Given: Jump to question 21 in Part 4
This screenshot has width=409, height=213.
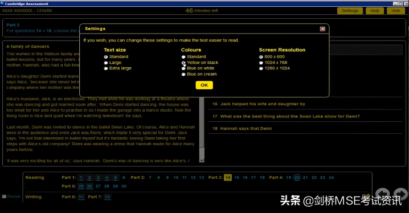Looking at the screenshot, I should click(x=305, y=178).
